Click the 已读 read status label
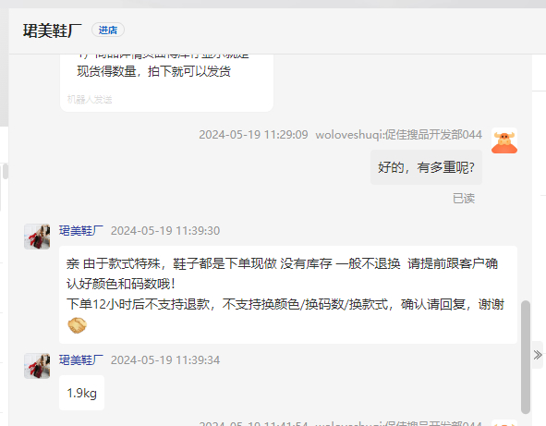Viewport: 546px width, 426px height. 464,198
